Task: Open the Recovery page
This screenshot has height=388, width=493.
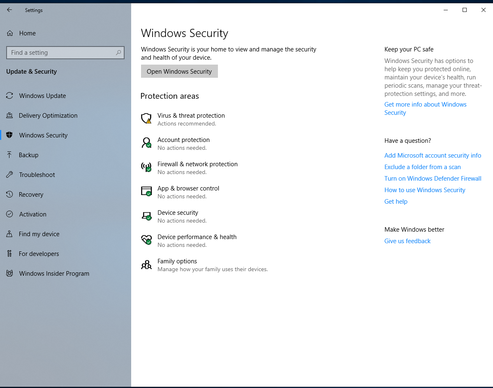Action: tap(31, 195)
